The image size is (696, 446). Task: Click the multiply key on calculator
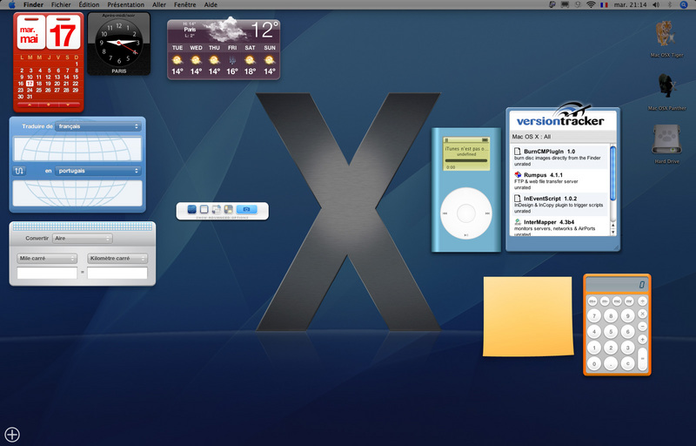tap(642, 314)
